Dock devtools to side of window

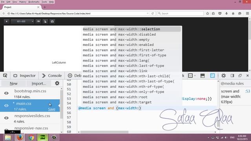[x=232, y=76]
